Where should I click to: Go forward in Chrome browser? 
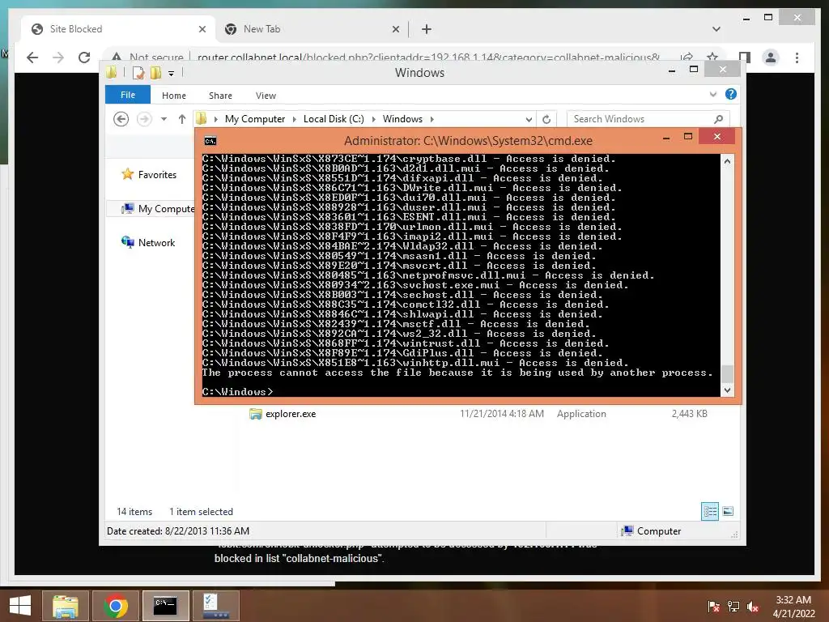pos(58,58)
